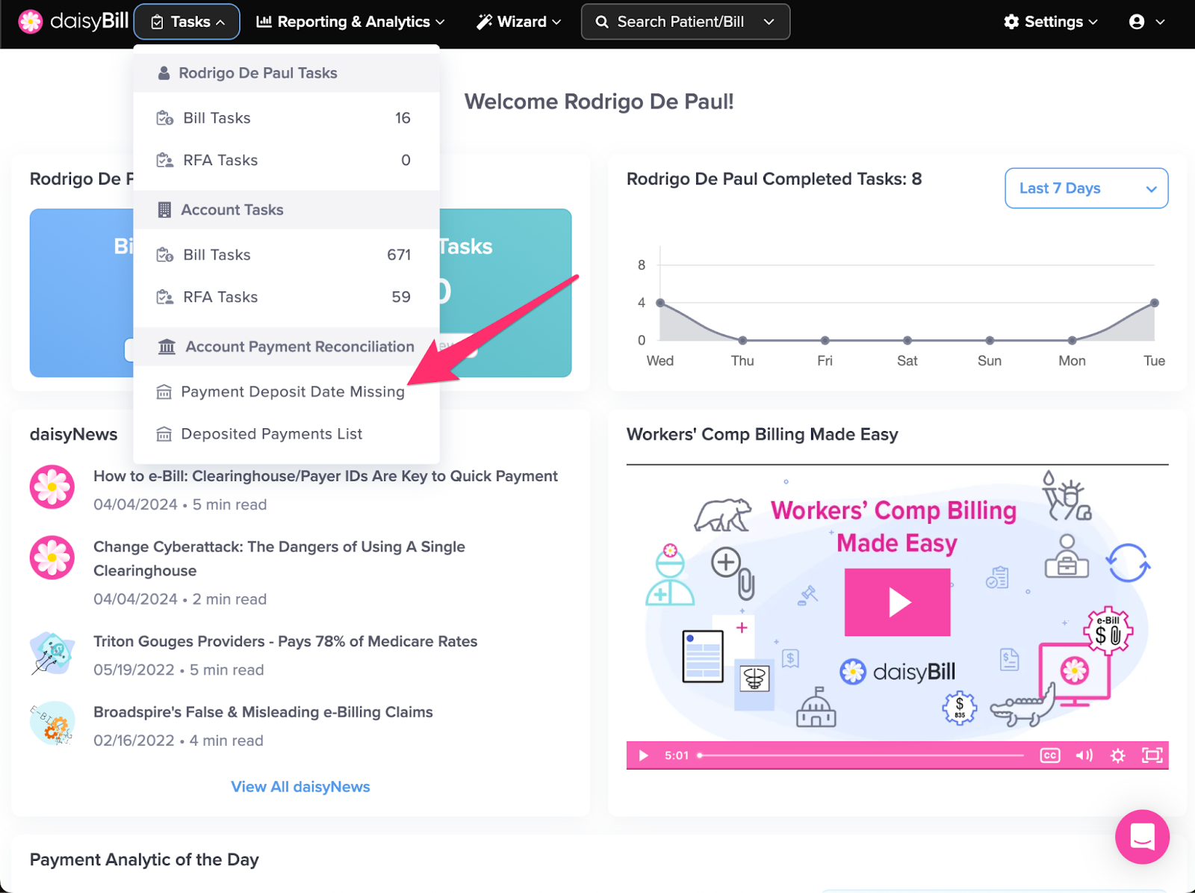Expand the Search Patient/Bill dropdown arrow
The image size is (1195, 893).
click(x=769, y=22)
